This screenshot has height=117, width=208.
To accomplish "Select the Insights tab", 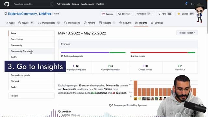I will (141, 23).
